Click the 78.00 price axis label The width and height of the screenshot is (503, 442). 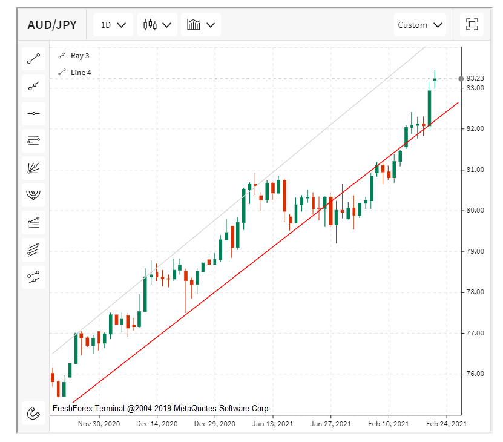[x=475, y=292]
